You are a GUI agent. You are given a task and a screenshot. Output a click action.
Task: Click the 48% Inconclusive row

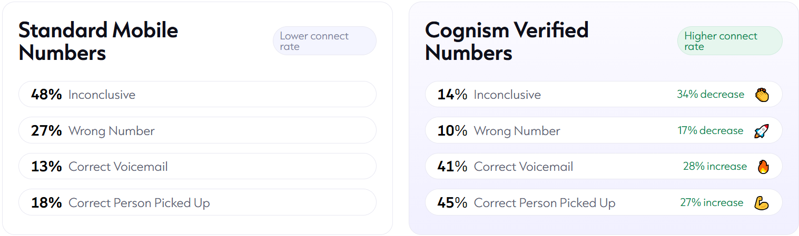tap(198, 95)
